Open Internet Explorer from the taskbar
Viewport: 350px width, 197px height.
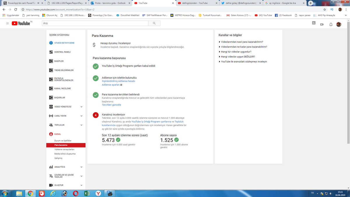tap(53, 193)
